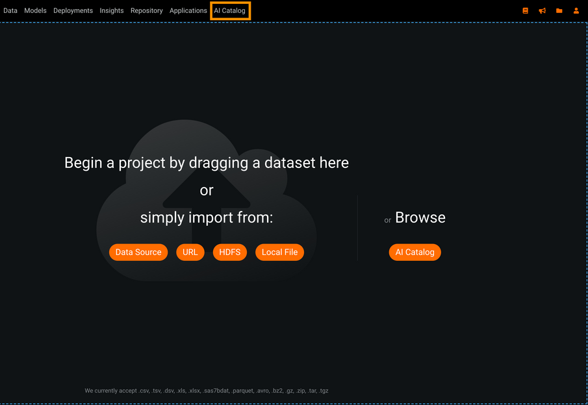588x405 pixels.
Task: Navigate to the Applications tab
Action: pos(188,11)
